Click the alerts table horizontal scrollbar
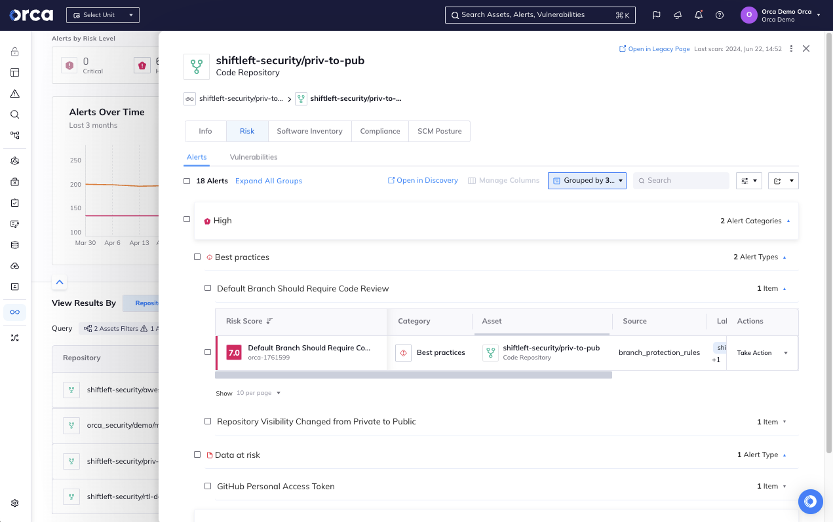The image size is (833, 522). point(414,375)
